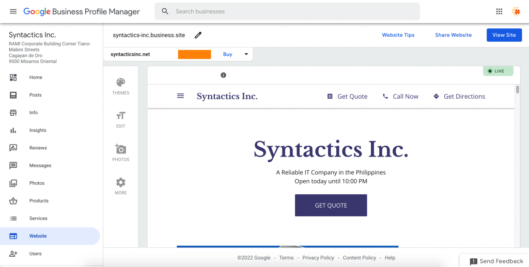This screenshot has width=529, height=267.
Task: Click the LIVE status badge
Action: (498, 71)
